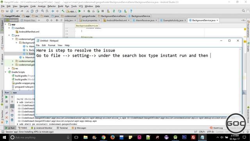Screen dimensions: 250x141
Task: Collapse the java folder node
Action: coord(9,35)
